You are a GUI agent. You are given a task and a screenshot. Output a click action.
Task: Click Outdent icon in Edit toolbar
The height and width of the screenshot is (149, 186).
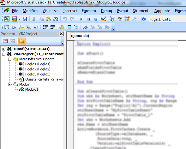(52, 27)
